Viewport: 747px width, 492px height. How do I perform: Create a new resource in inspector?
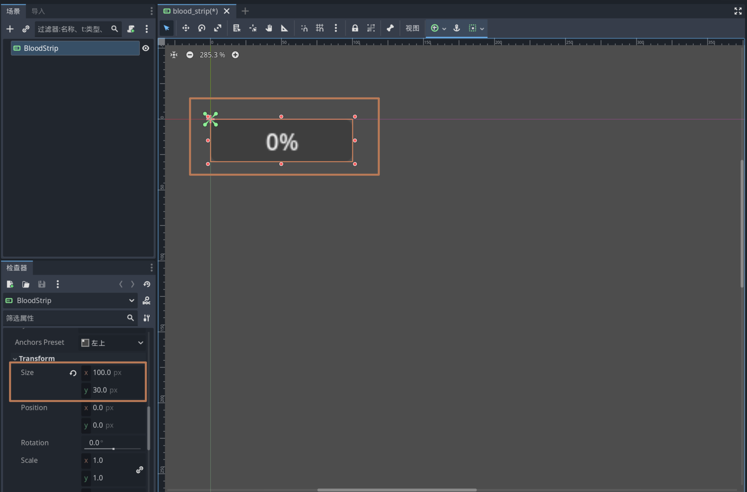pyautogui.click(x=10, y=284)
